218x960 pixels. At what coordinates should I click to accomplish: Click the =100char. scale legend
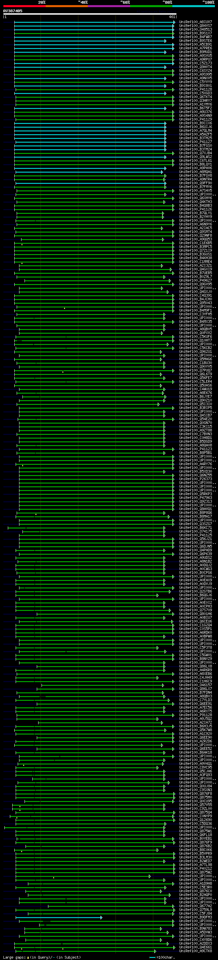coord(162,957)
